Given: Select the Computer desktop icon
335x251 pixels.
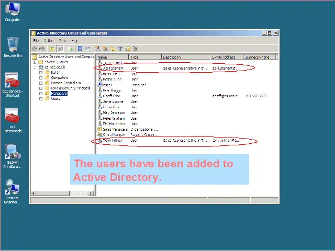Looking at the screenshot, I should pos(13,12).
